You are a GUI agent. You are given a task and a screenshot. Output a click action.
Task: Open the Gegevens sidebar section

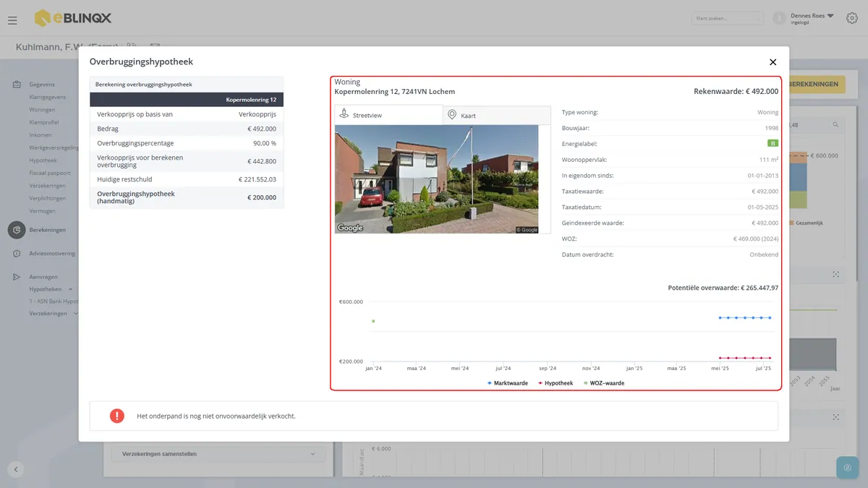coord(42,85)
